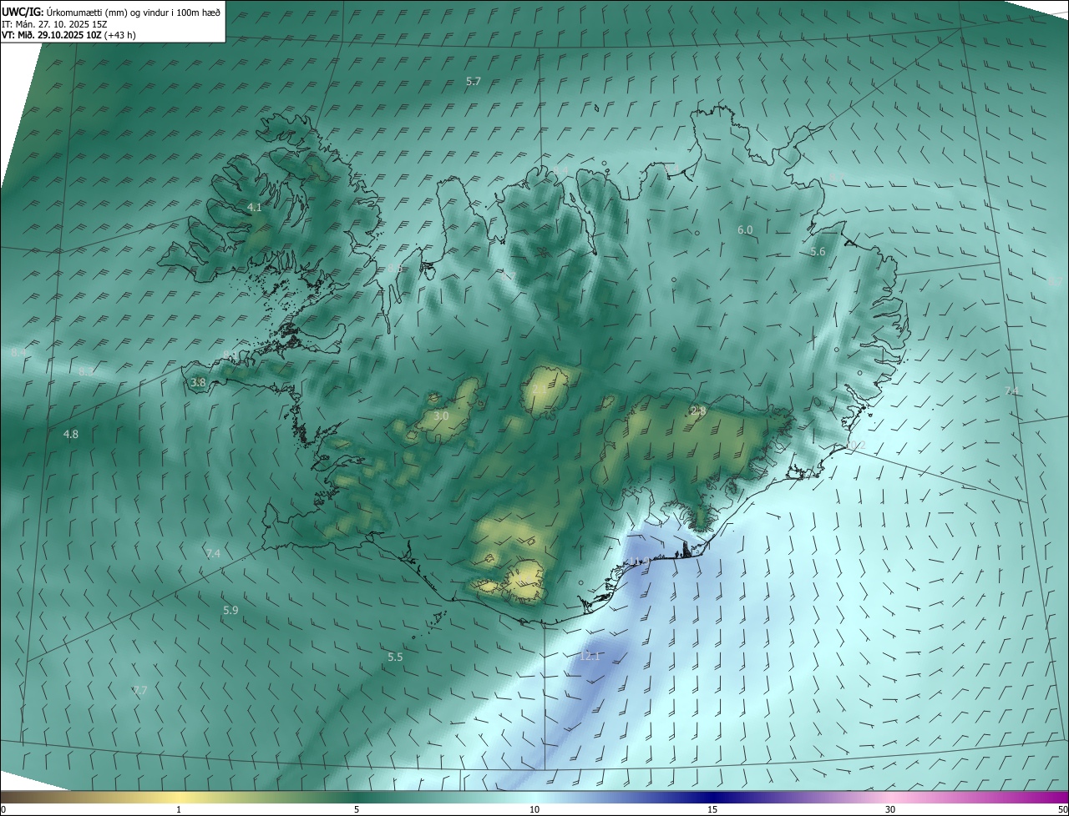Click the faint 8.3 value label

[87, 371]
